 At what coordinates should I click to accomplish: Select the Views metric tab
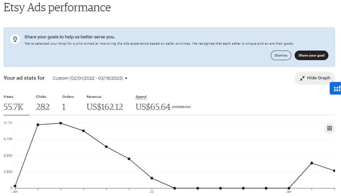[13, 103]
